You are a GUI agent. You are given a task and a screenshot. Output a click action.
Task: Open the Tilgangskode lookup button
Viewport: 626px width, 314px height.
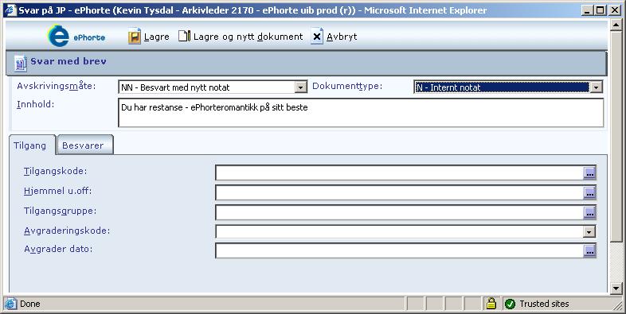point(589,173)
